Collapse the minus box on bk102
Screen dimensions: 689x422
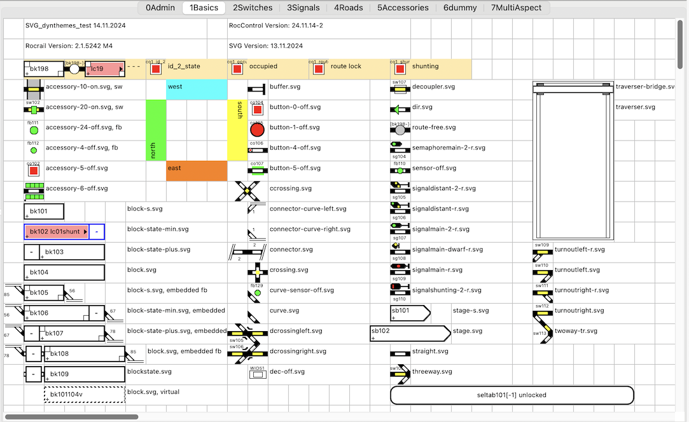coord(97,232)
